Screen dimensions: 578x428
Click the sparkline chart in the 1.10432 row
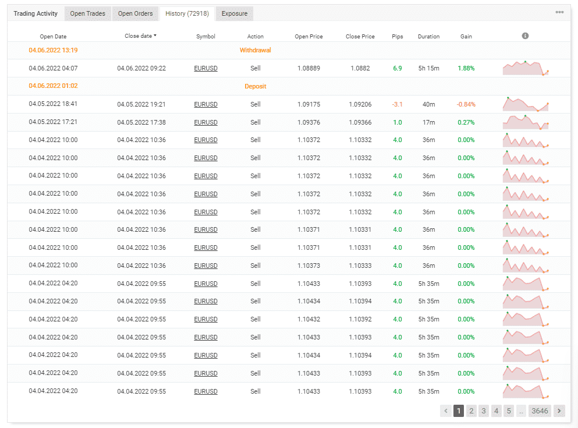pos(526,319)
